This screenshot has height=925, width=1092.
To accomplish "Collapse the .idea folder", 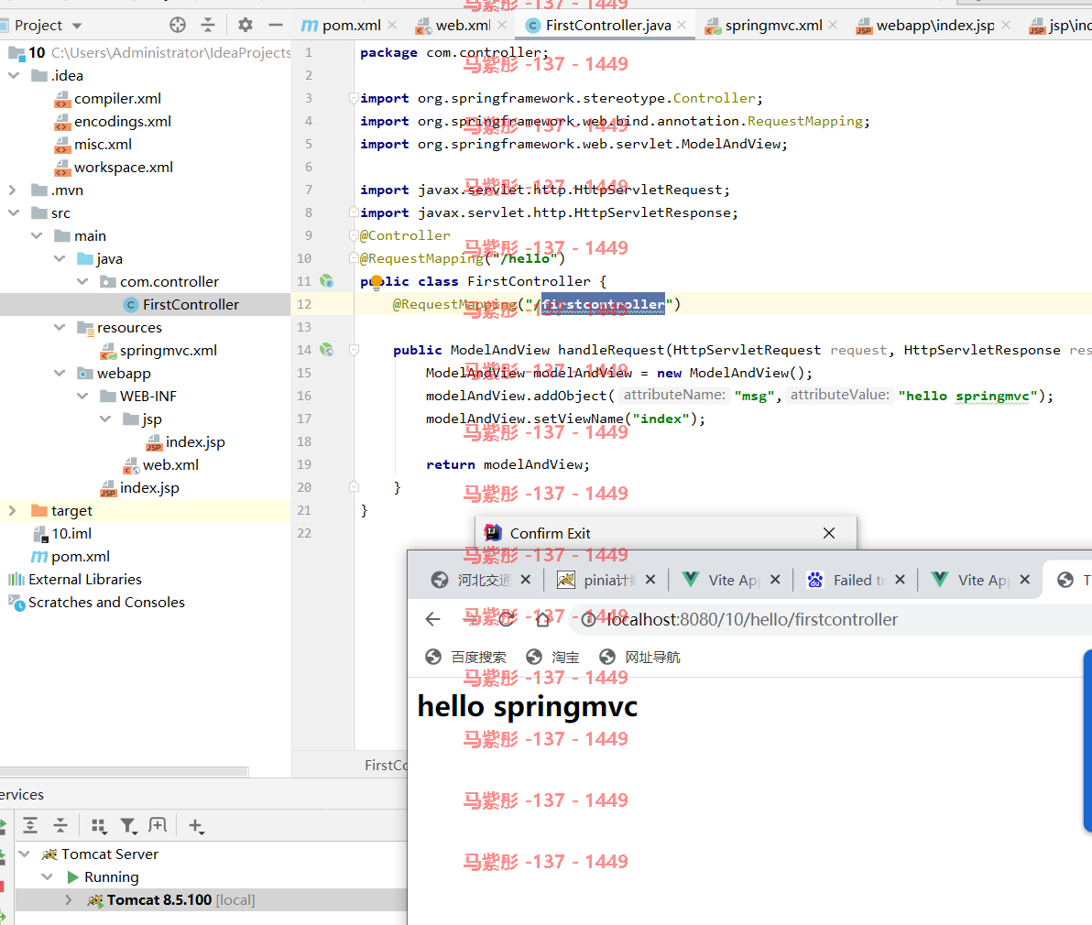I will [x=14, y=75].
